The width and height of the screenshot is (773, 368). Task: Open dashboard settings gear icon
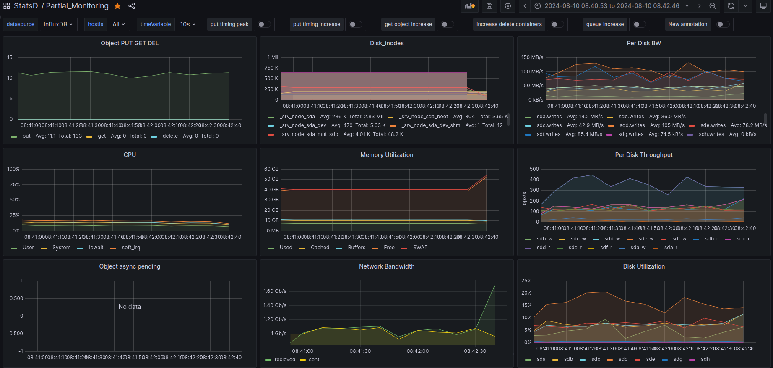tap(508, 6)
